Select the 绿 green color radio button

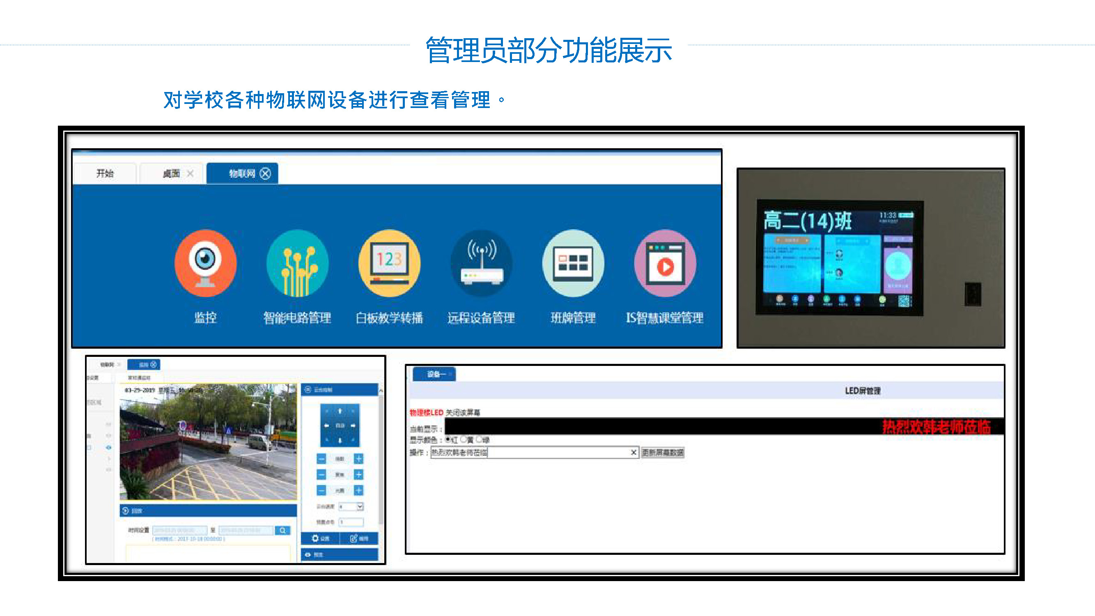coord(479,439)
